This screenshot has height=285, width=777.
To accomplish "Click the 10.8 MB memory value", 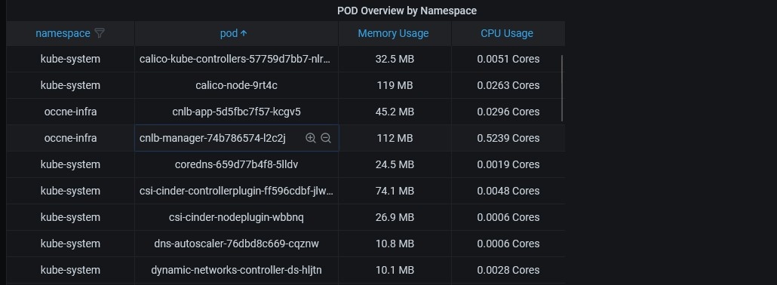I will [x=395, y=244].
